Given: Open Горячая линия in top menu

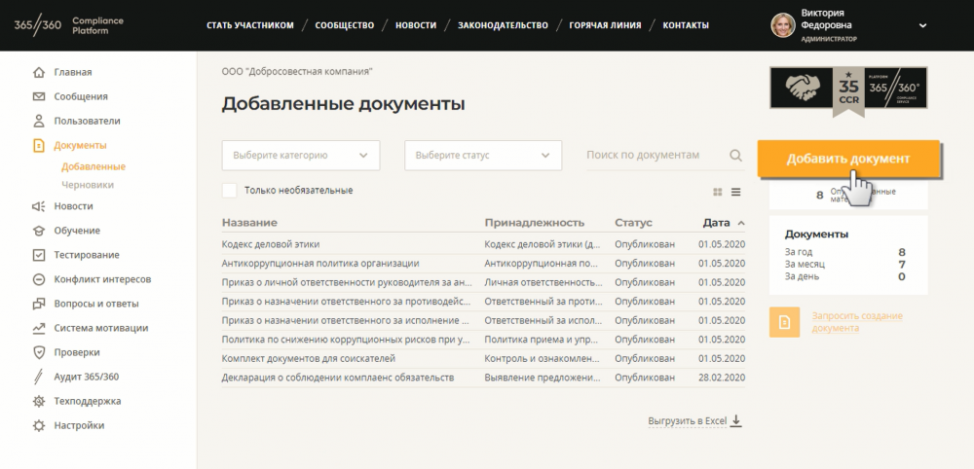Looking at the screenshot, I should point(606,25).
